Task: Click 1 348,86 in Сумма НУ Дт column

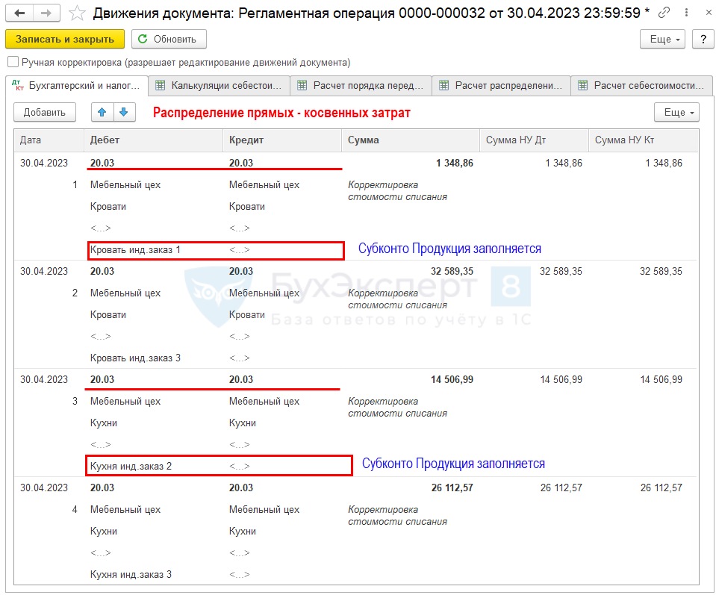Action: click(x=564, y=163)
